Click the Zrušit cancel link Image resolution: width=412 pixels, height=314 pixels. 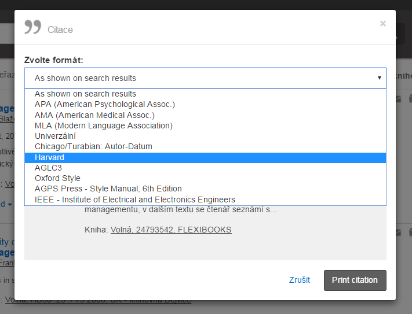299,280
